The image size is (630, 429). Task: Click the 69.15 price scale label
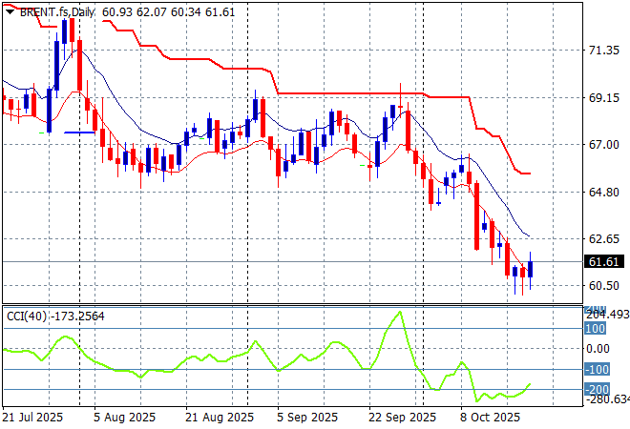[603, 97]
